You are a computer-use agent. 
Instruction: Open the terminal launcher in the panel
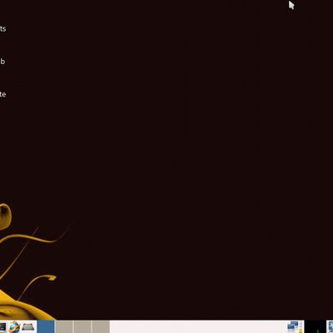coord(2,327)
